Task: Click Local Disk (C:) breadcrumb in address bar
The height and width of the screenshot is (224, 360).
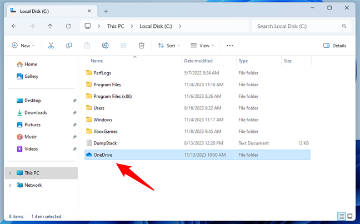Action: coord(156,26)
